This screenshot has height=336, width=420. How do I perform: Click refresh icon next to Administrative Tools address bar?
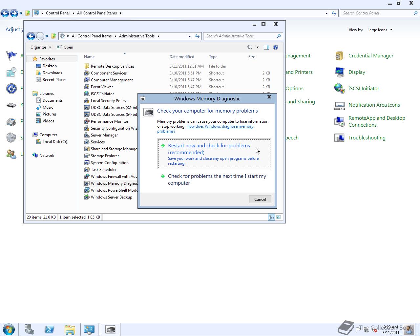[x=197, y=36]
